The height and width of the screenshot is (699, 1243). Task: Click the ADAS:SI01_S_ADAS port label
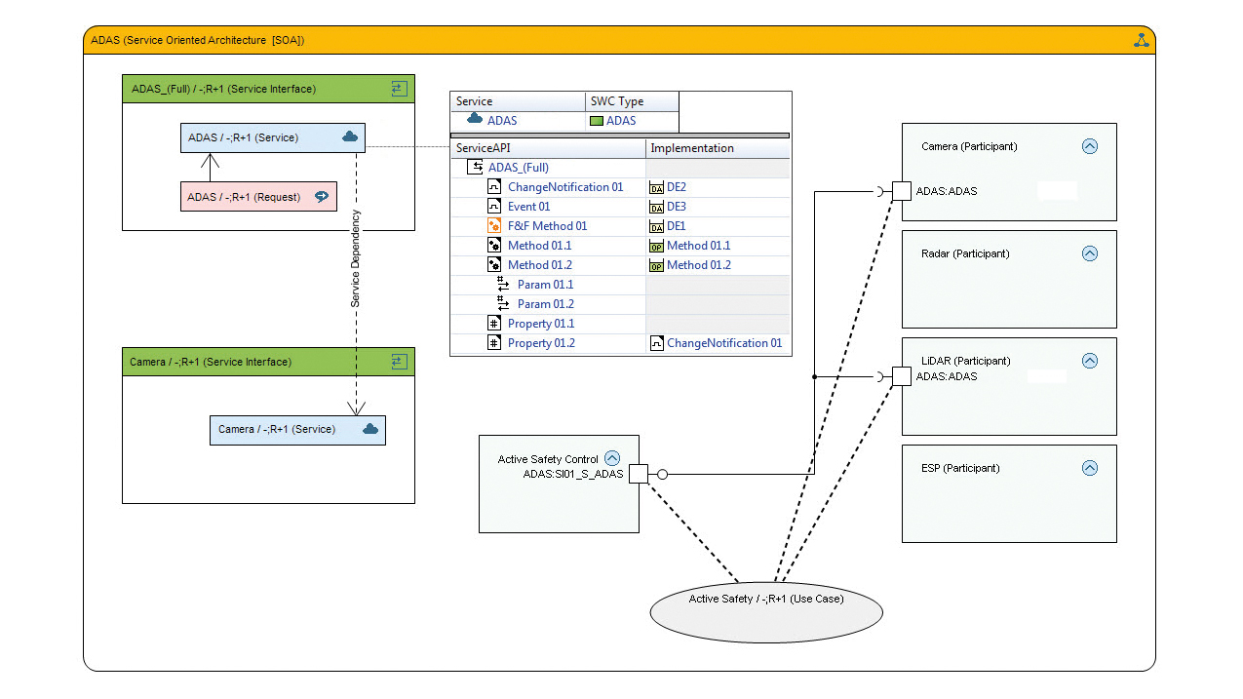click(x=573, y=474)
